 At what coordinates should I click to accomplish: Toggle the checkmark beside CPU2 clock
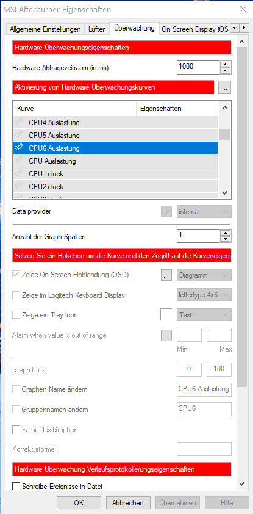[19, 186]
